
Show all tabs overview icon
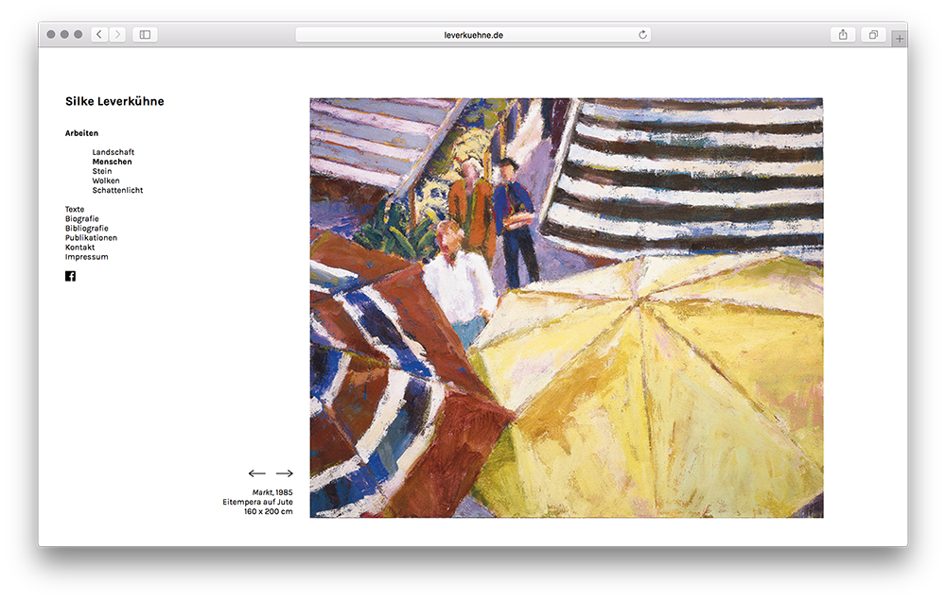pyautogui.click(x=873, y=35)
